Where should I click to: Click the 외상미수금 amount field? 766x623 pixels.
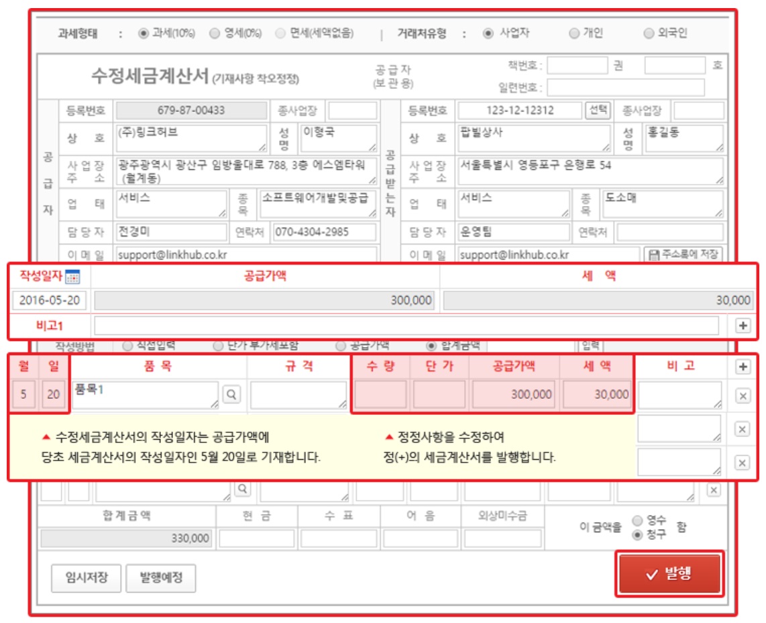click(502, 538)
